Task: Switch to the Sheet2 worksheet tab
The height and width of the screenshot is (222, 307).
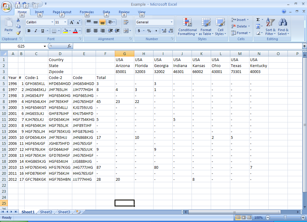Action: pos(46,212)
